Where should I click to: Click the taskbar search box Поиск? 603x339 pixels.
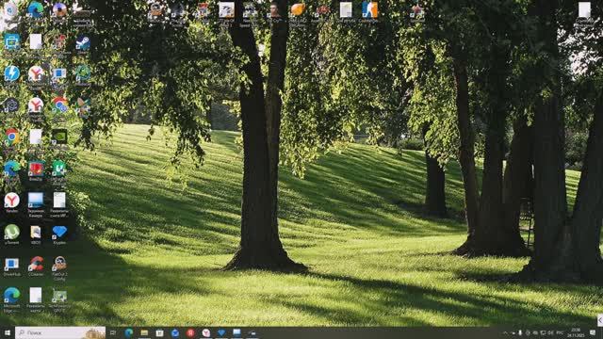(x=60, y=332)
